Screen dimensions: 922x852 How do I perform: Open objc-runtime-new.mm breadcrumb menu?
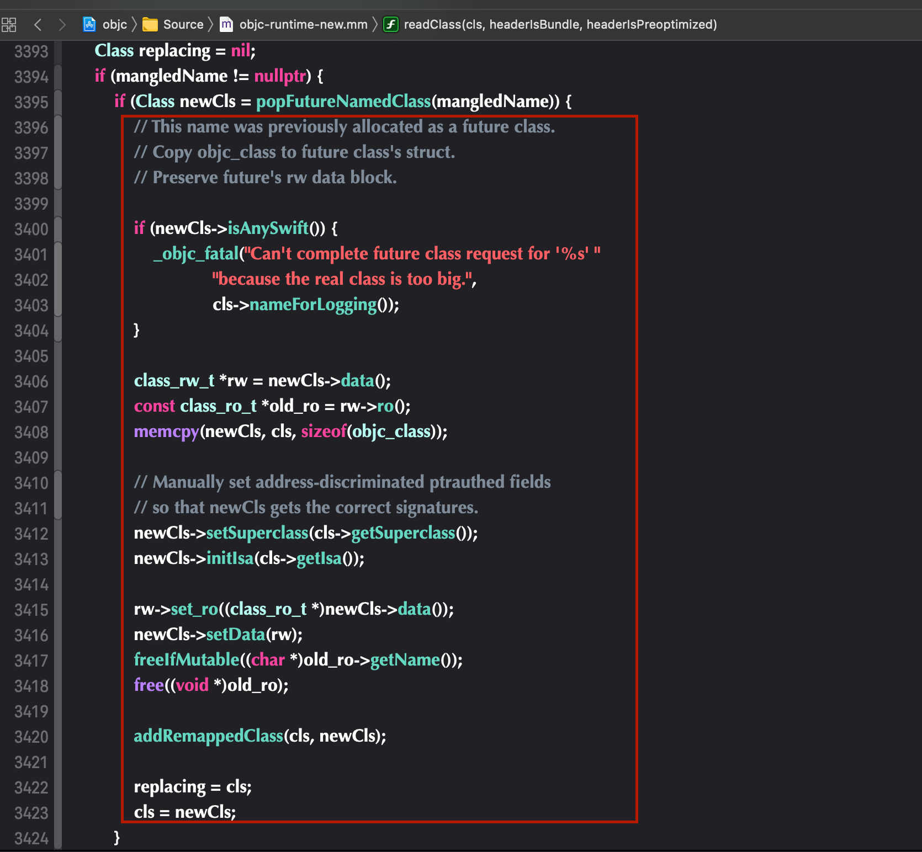(303, 24)
